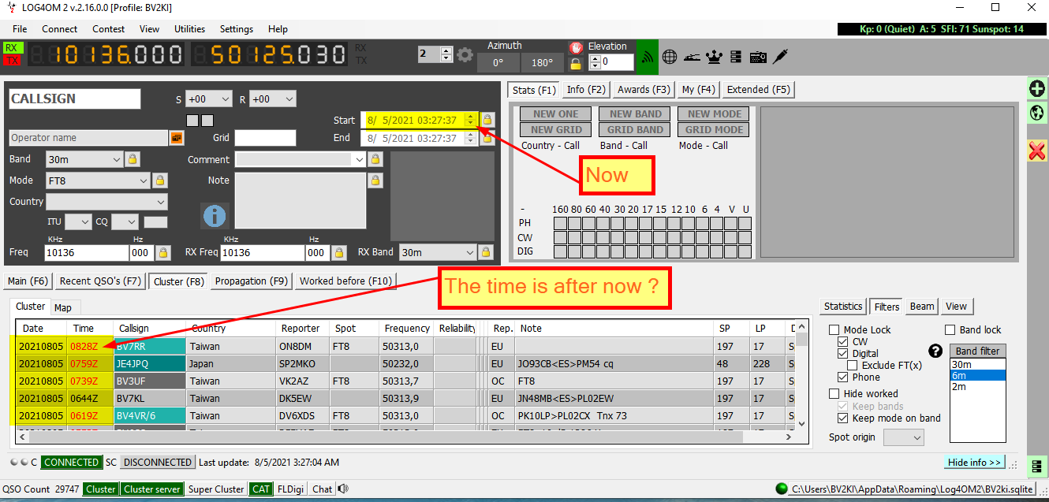Toggle lock icon beside Band 30m field
1049x502 pixels.
(x=133, y=159)
